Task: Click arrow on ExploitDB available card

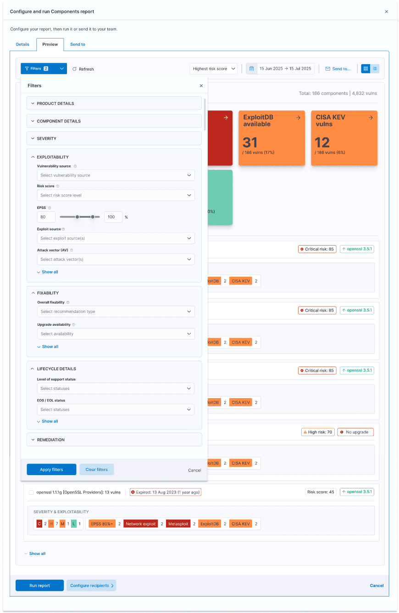Action: [298, 118]
